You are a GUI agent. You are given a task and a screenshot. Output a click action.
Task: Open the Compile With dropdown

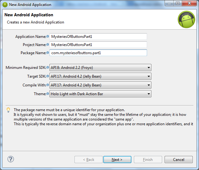[100, 85]
